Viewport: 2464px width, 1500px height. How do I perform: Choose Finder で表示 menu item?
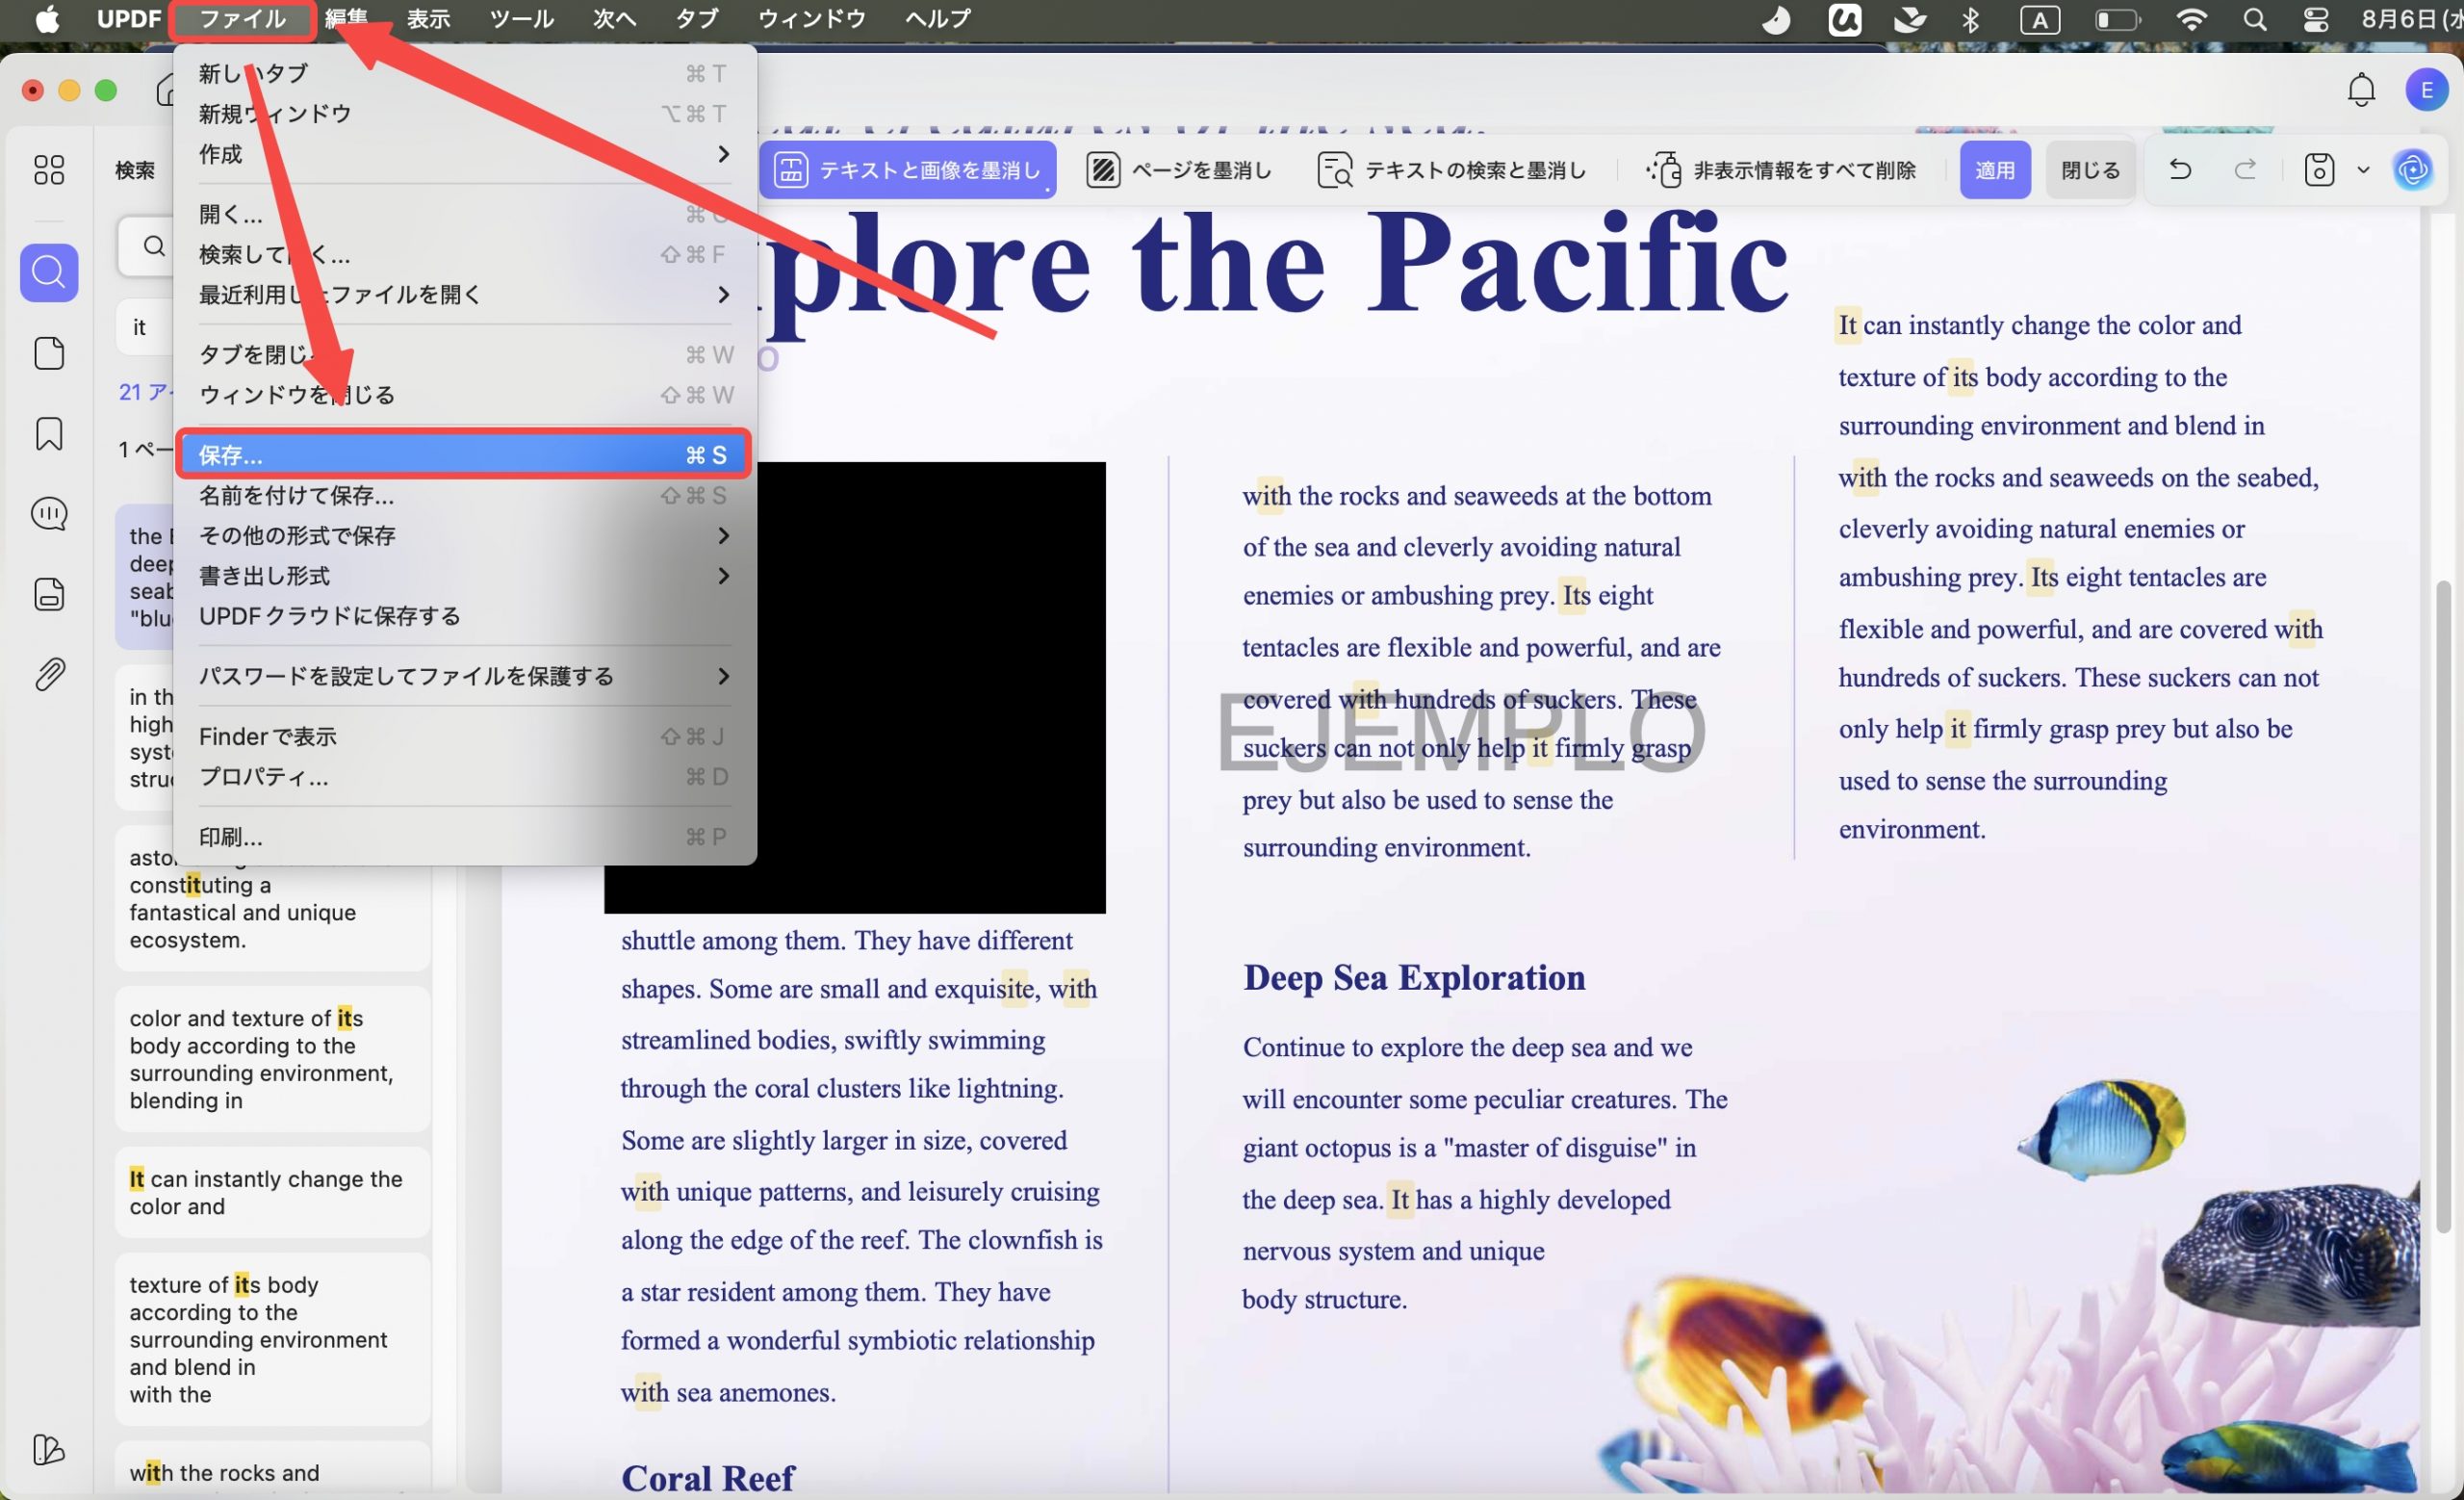(464, 737)
